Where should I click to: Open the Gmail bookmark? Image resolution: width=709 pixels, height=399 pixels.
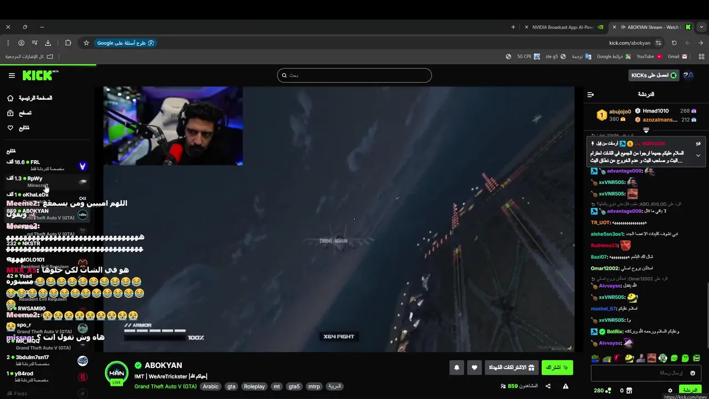677,57
